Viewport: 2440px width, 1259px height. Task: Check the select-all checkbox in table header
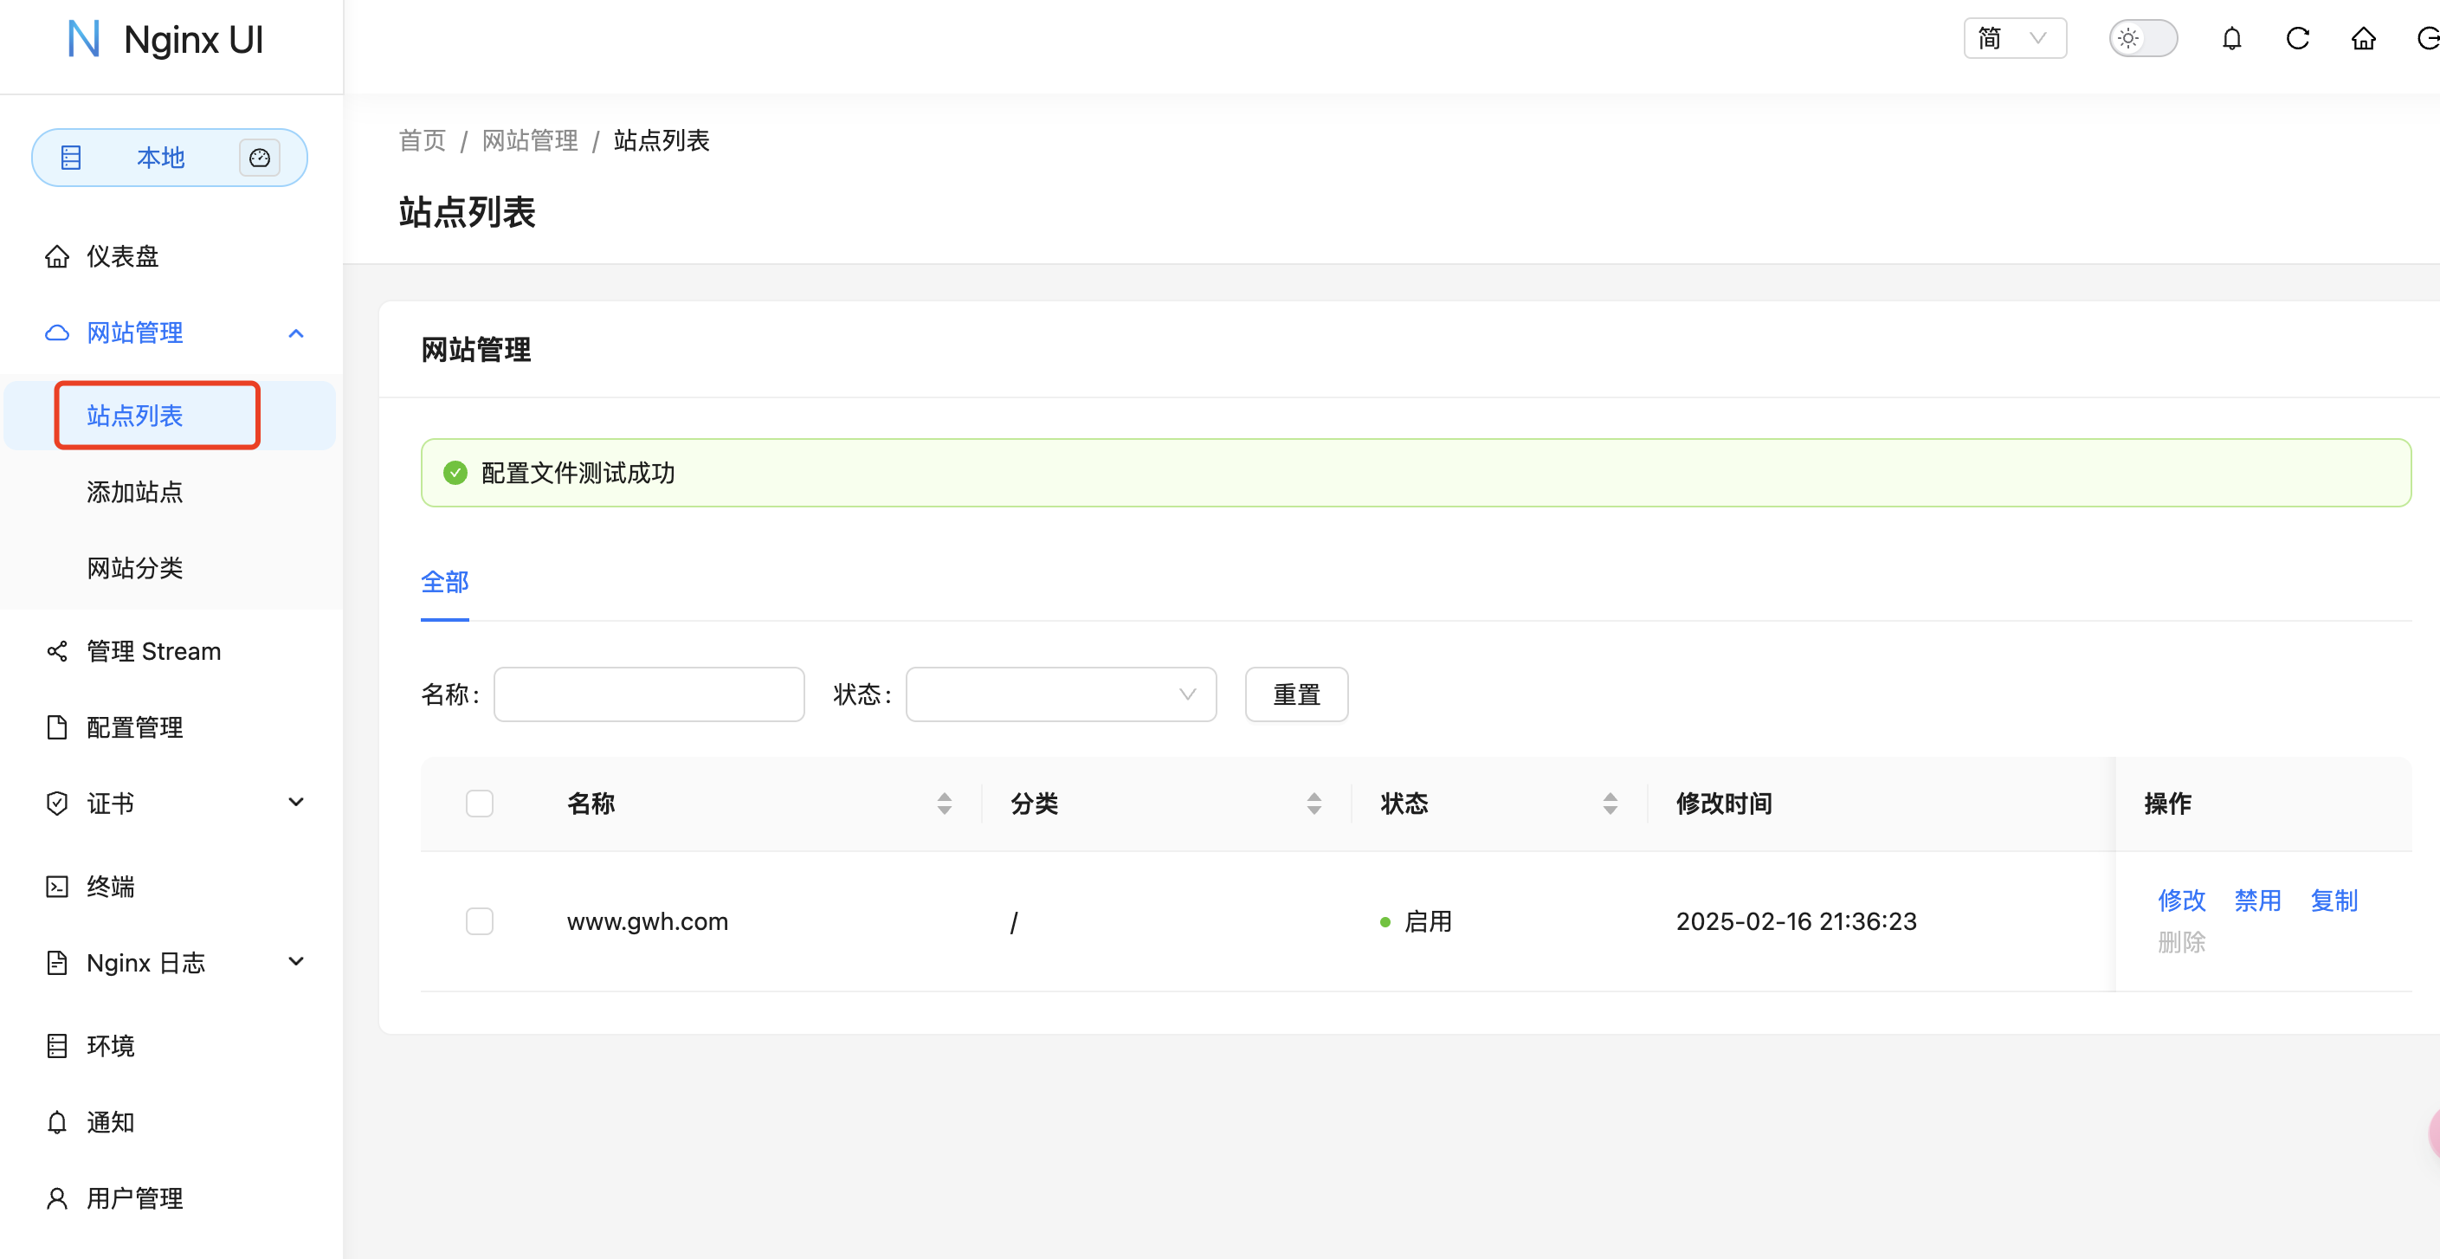click(x=480, y=803)
